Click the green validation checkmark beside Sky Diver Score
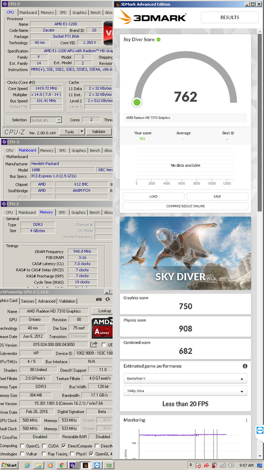The height and width of the screenshot is (470, 264). coord(158,40)
